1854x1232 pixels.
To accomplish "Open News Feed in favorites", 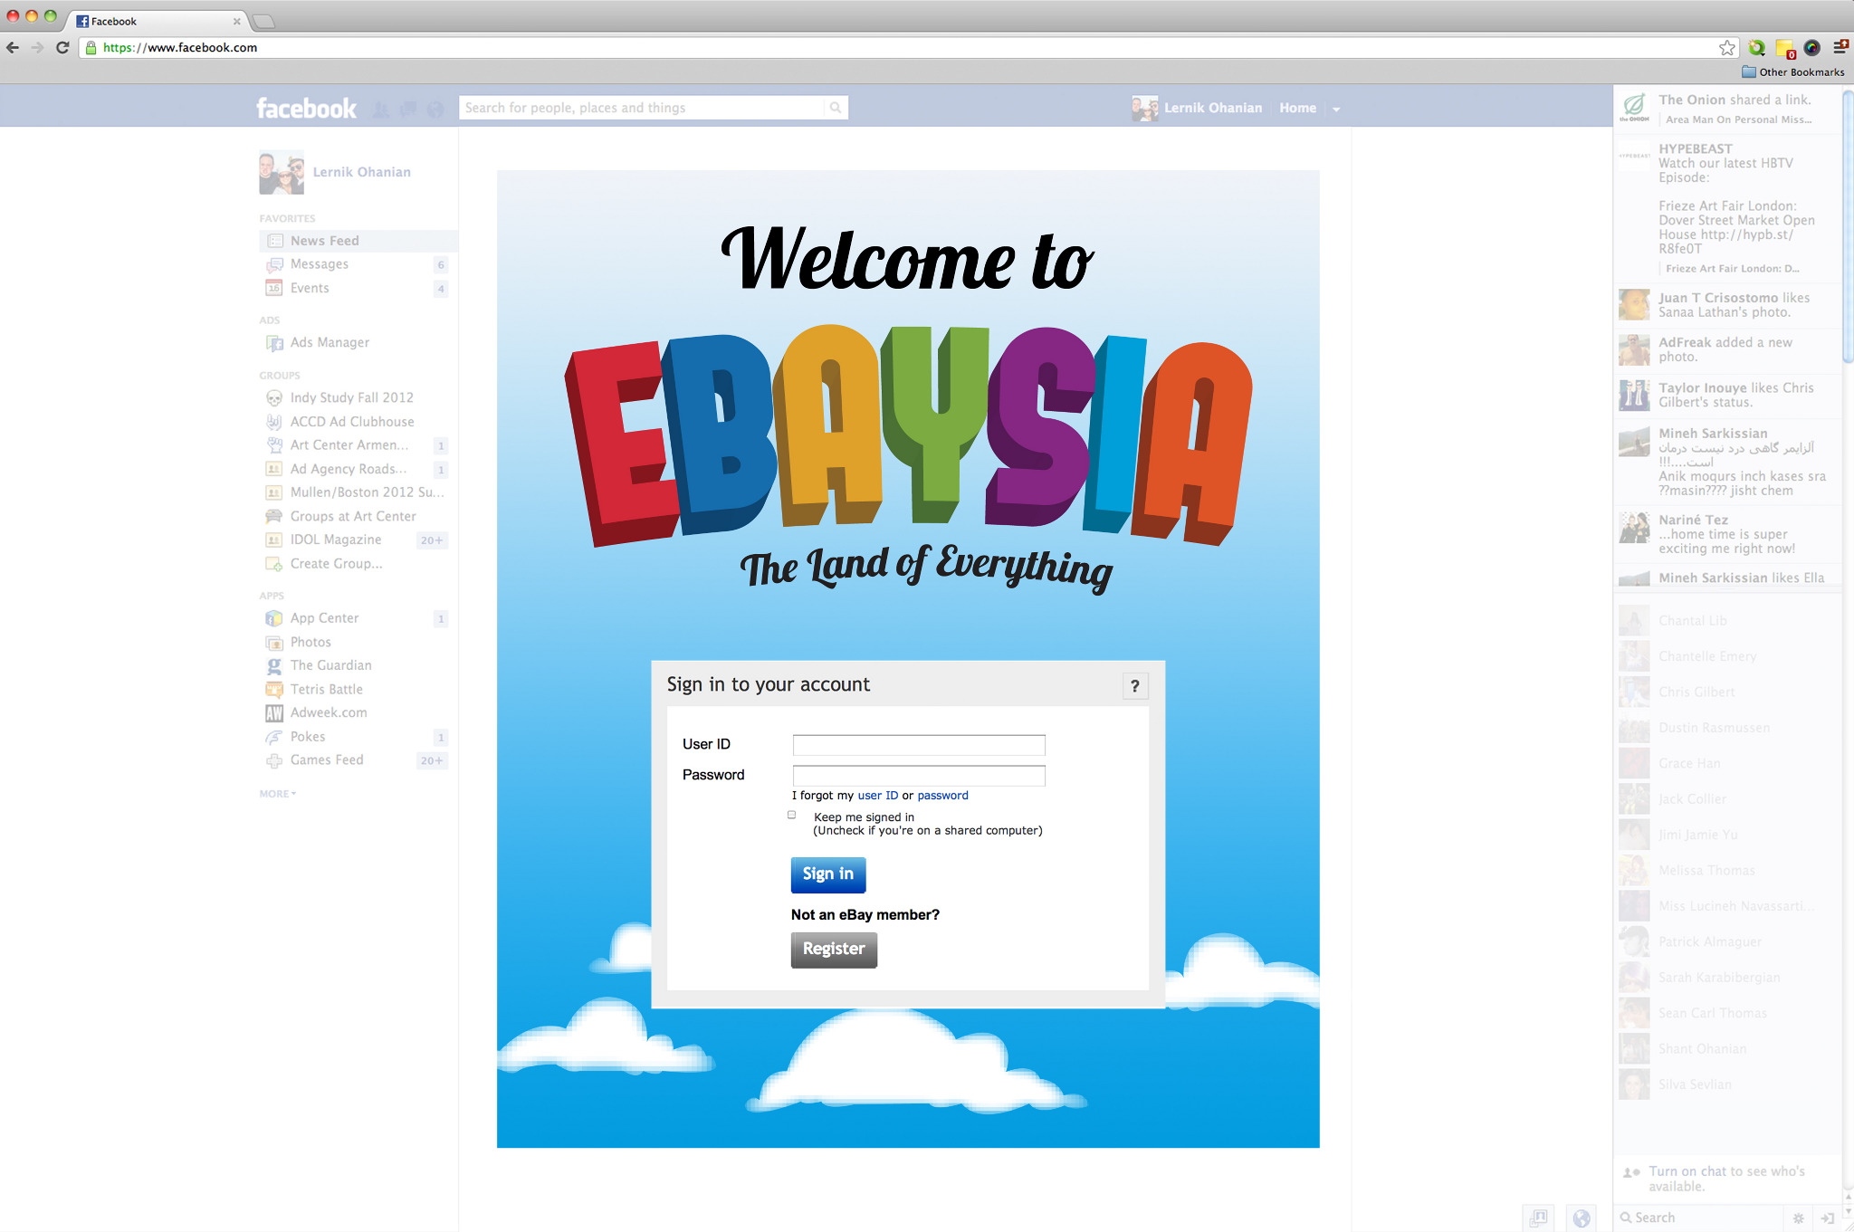I will tap(358, 241).
